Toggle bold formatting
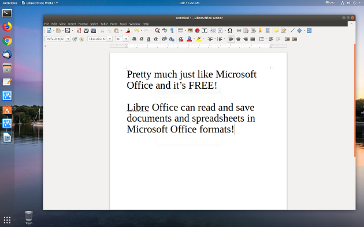 (x=134, y=39)
